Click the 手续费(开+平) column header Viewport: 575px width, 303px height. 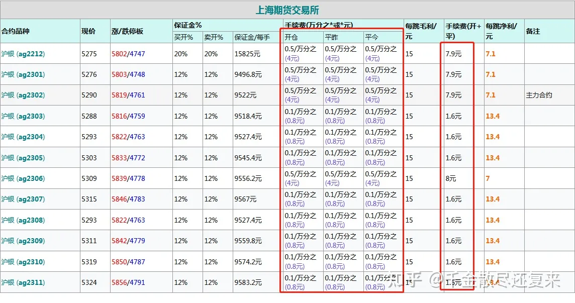(x=463, y=31)
